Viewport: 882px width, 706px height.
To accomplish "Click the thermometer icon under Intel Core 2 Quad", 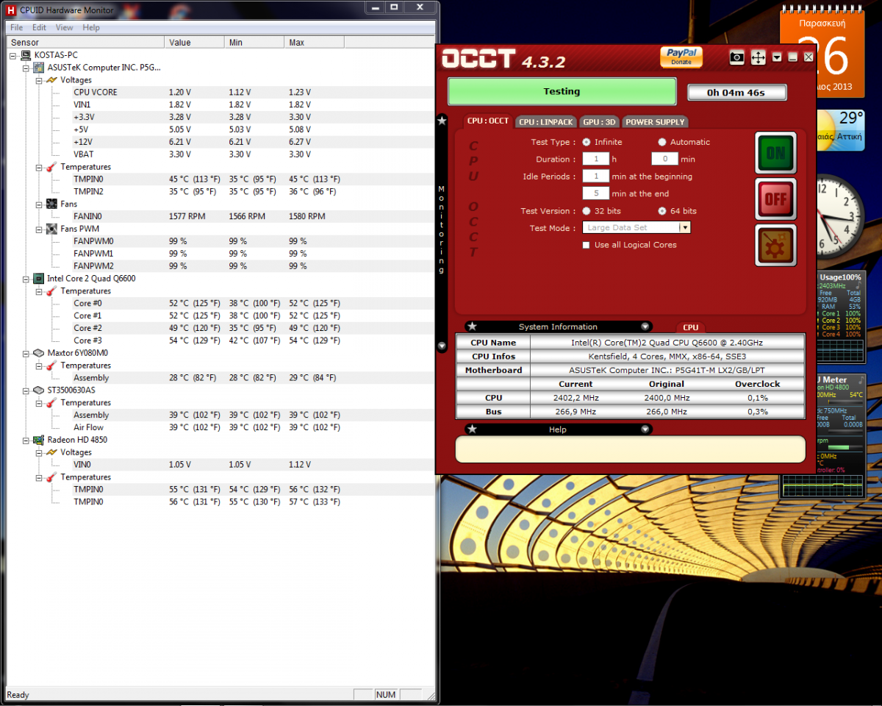I will click(x=52, y=291).
